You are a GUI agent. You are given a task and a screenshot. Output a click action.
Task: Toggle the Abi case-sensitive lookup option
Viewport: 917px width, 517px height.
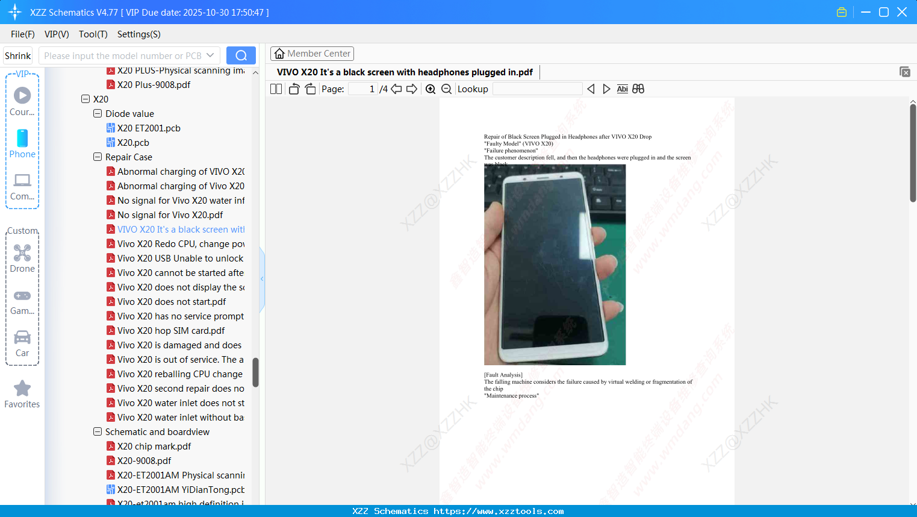click(x=622, y=89)
